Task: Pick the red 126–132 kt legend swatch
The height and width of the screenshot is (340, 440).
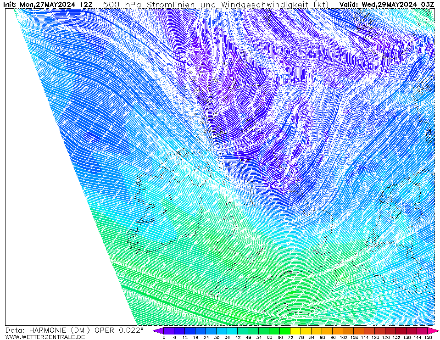Action: pos(391,331)
